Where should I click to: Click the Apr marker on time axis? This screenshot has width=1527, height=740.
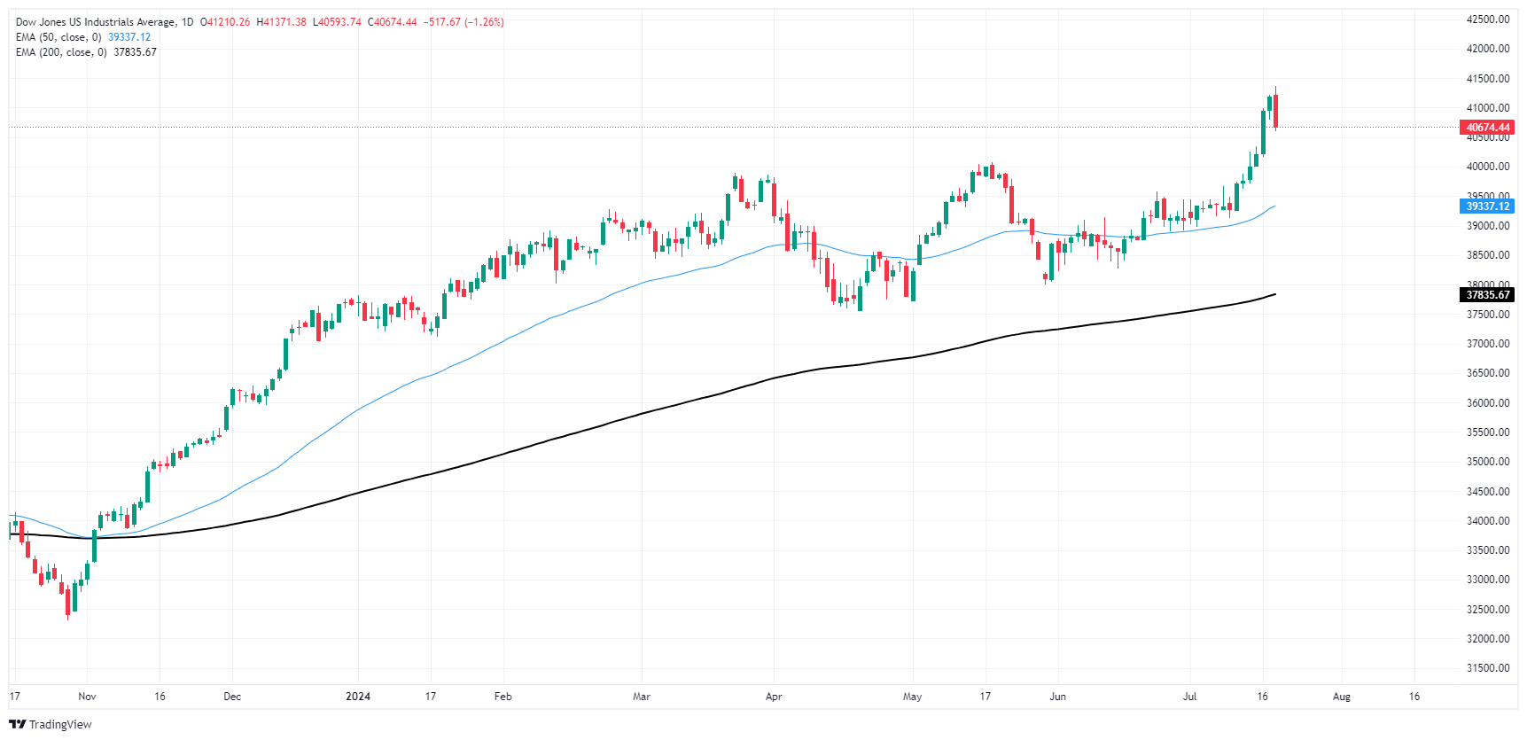tap(774, 697)
